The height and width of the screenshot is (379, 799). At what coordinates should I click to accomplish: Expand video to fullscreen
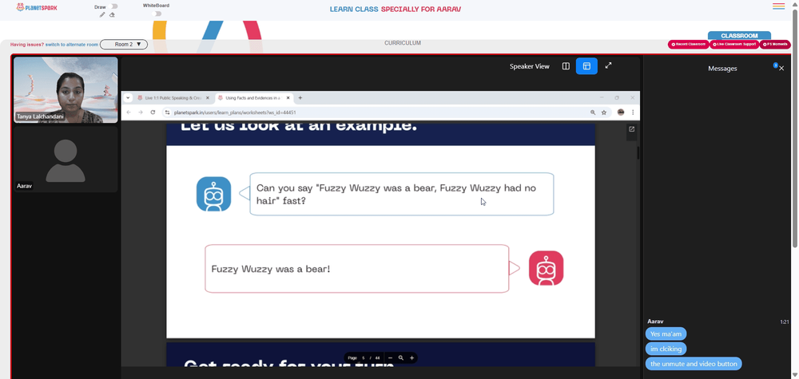(x=608, y=65)
